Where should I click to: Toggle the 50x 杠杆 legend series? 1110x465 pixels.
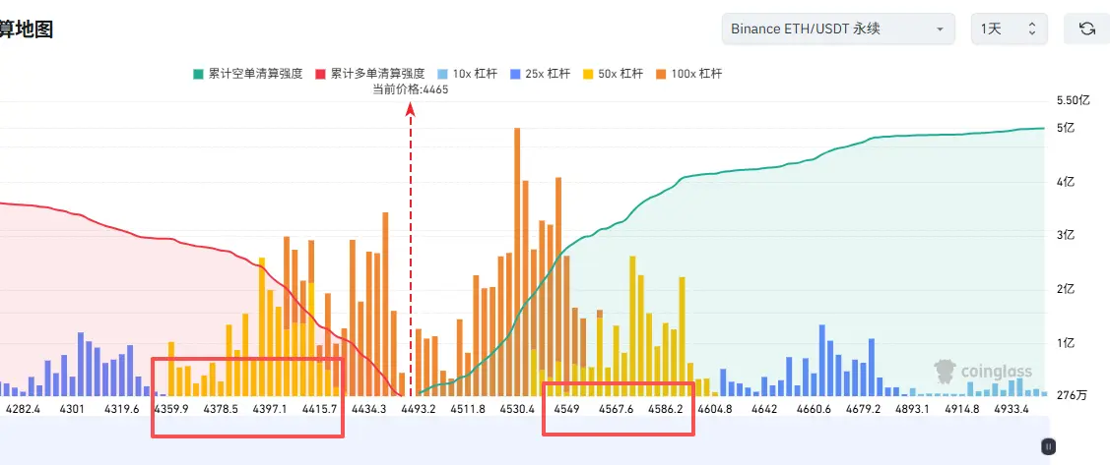(613, 74)
